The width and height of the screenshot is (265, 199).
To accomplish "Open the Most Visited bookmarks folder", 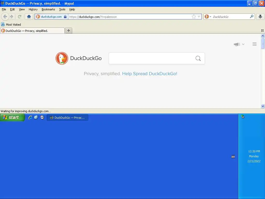I will coord(11,25).
